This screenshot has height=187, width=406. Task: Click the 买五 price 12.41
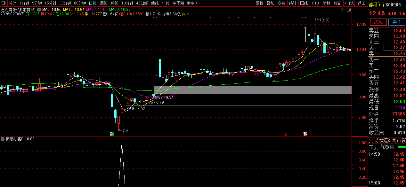tap(399, 83)
